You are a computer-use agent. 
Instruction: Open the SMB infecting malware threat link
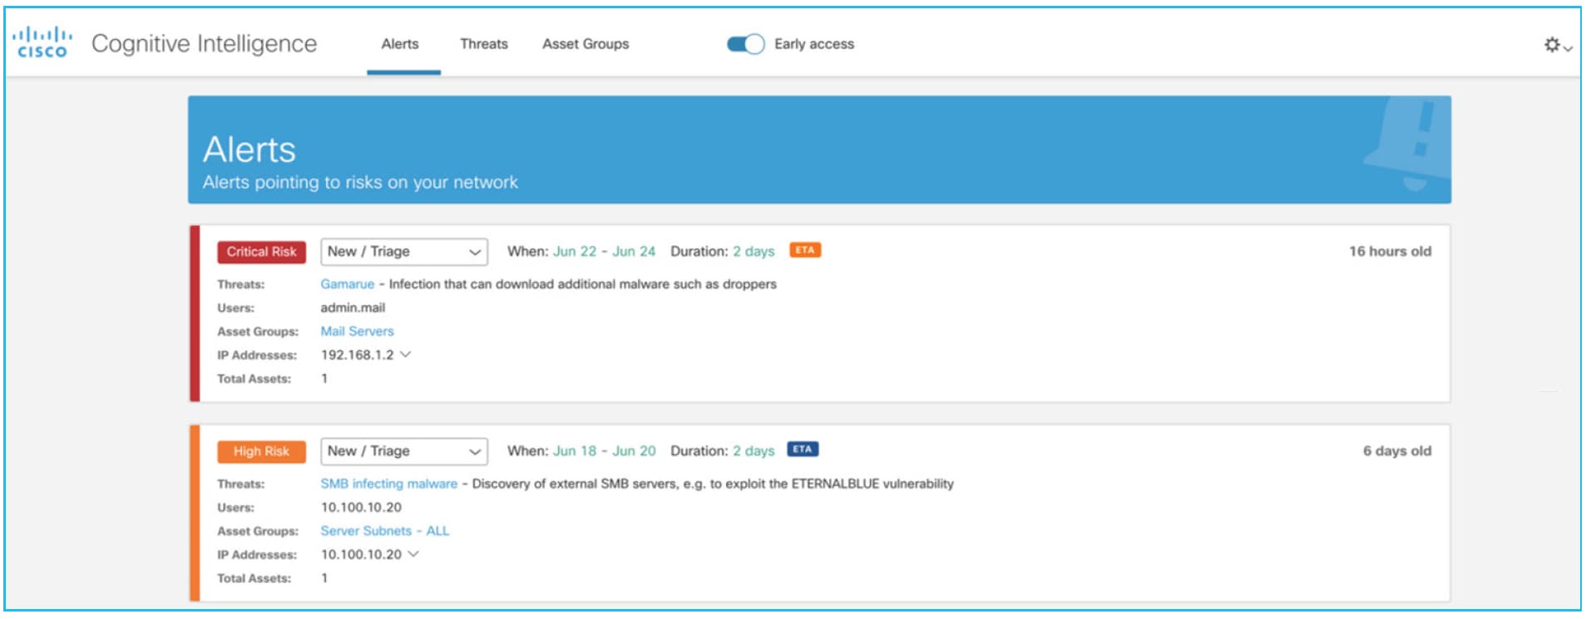click(389, 484)
